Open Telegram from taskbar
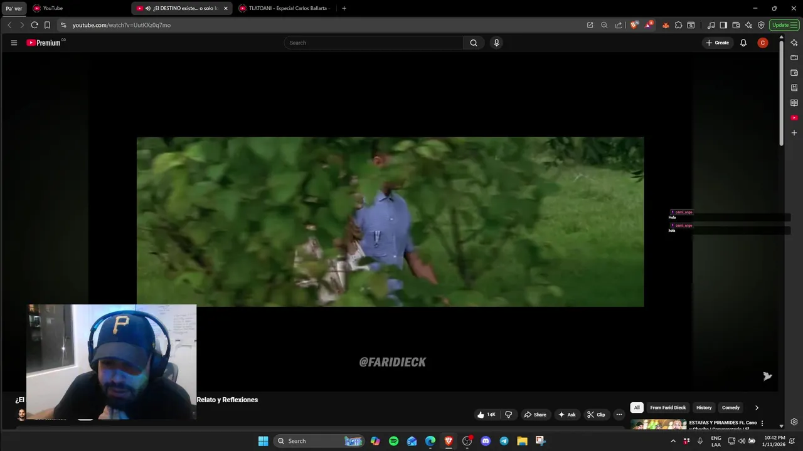Viewport: 803px width, 451px height. point(504,441)
